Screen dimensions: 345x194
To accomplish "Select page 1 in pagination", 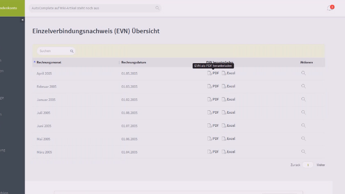I will [x=308, y=165].
